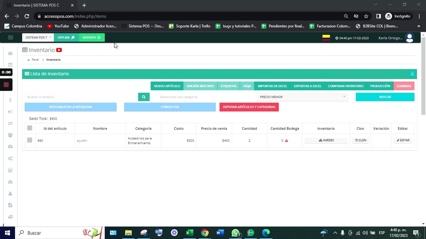Open the cloud download sidebar icon

point(10,147)
